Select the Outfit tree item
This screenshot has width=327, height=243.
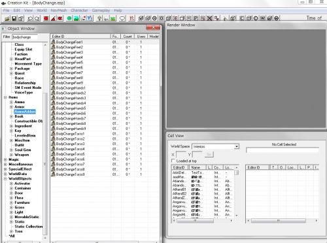pyautogui.click(x=20, y=145)
